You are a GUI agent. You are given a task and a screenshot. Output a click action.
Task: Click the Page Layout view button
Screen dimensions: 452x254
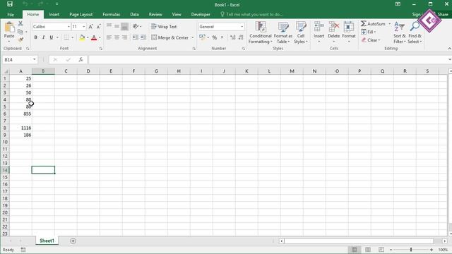(x=367, y=249)
